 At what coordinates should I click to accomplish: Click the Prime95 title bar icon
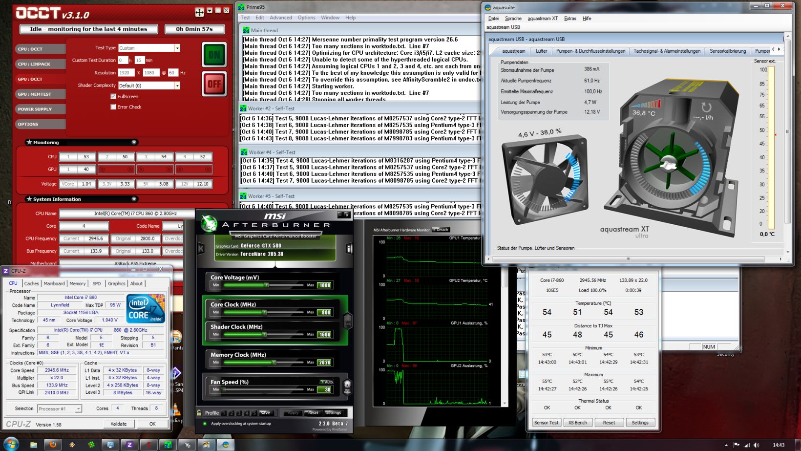click(x=241, y=7)
